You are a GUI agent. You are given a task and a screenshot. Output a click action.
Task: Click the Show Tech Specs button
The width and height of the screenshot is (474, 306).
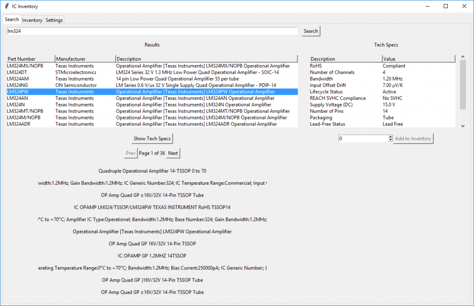click(x=152, y=138)
